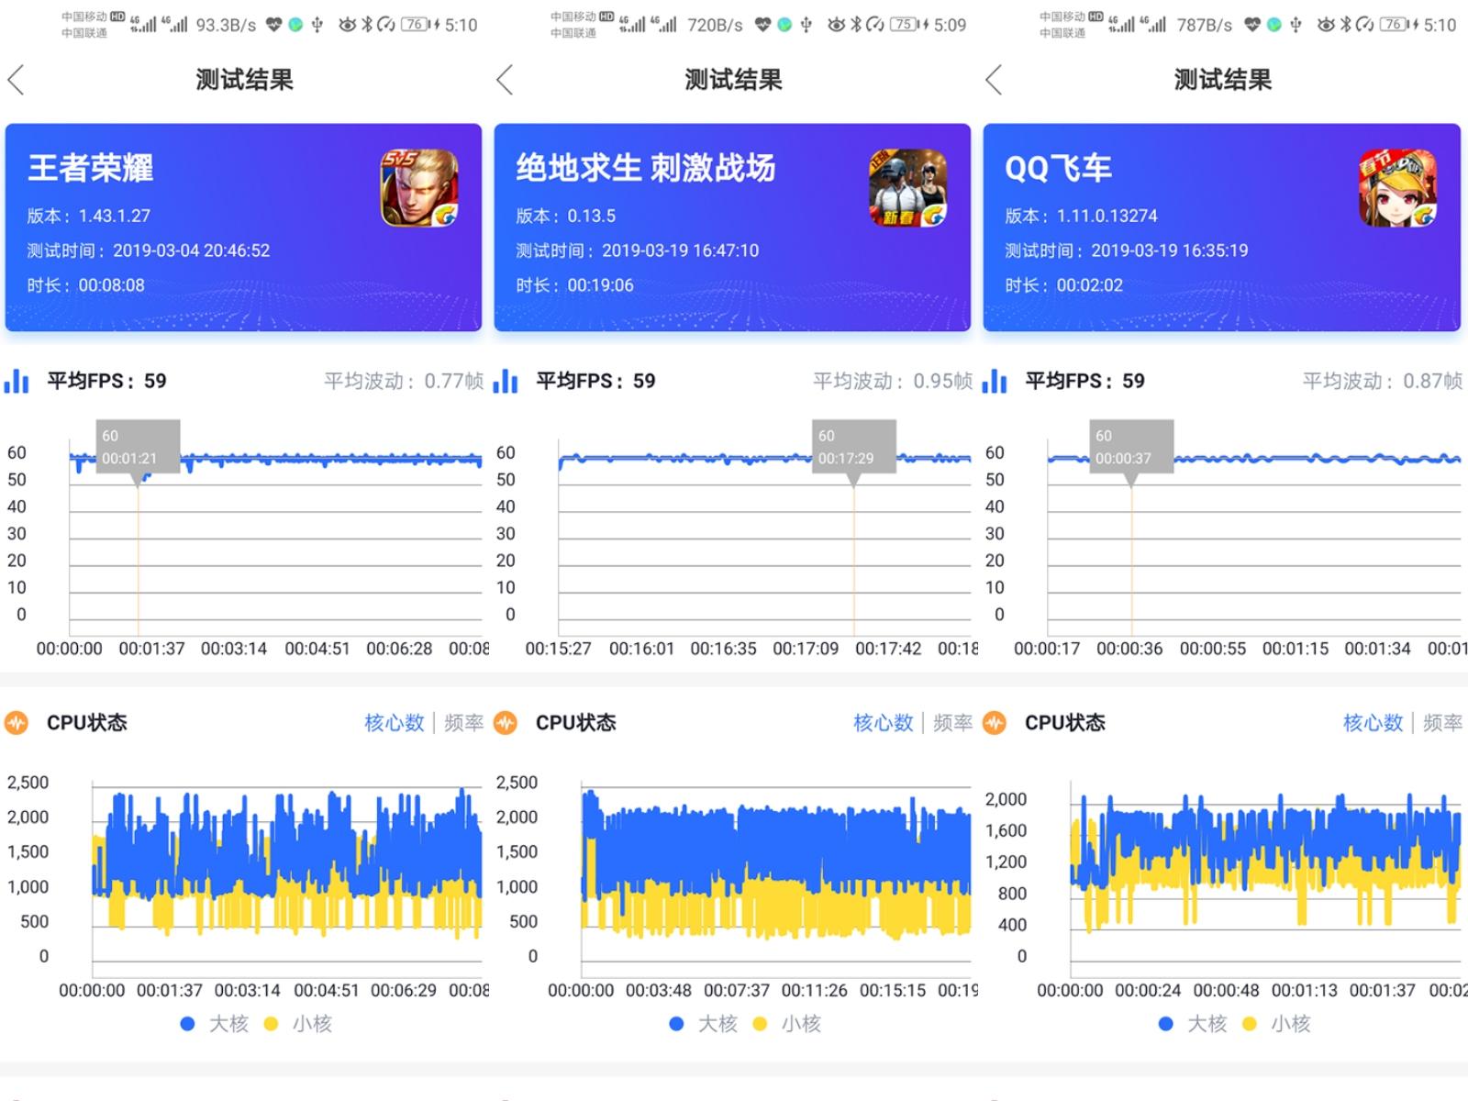The image size is (1468, 1101).
Task: Tap duration 00:02:02
Action: [x=1090, y=285]
